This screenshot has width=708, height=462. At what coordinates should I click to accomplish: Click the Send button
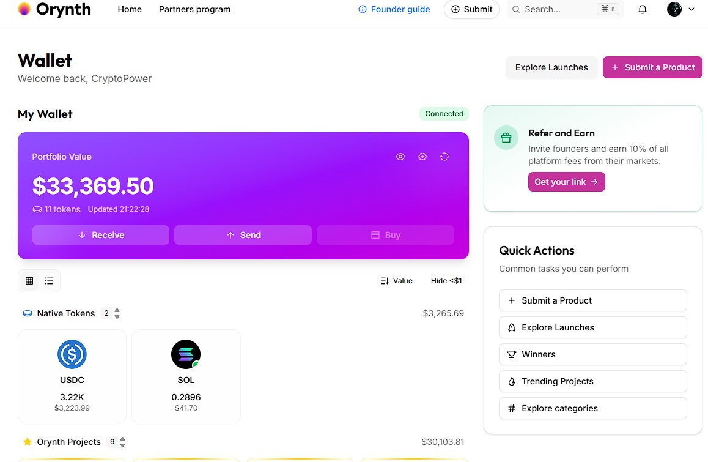coord(243,235)
